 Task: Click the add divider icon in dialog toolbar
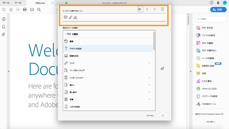pyautogui.click(x=140, y=9)
